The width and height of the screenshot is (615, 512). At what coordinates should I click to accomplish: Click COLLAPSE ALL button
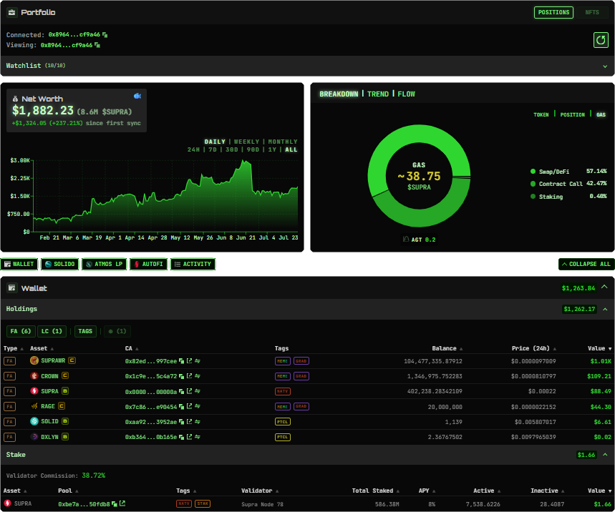pos(586,265)
